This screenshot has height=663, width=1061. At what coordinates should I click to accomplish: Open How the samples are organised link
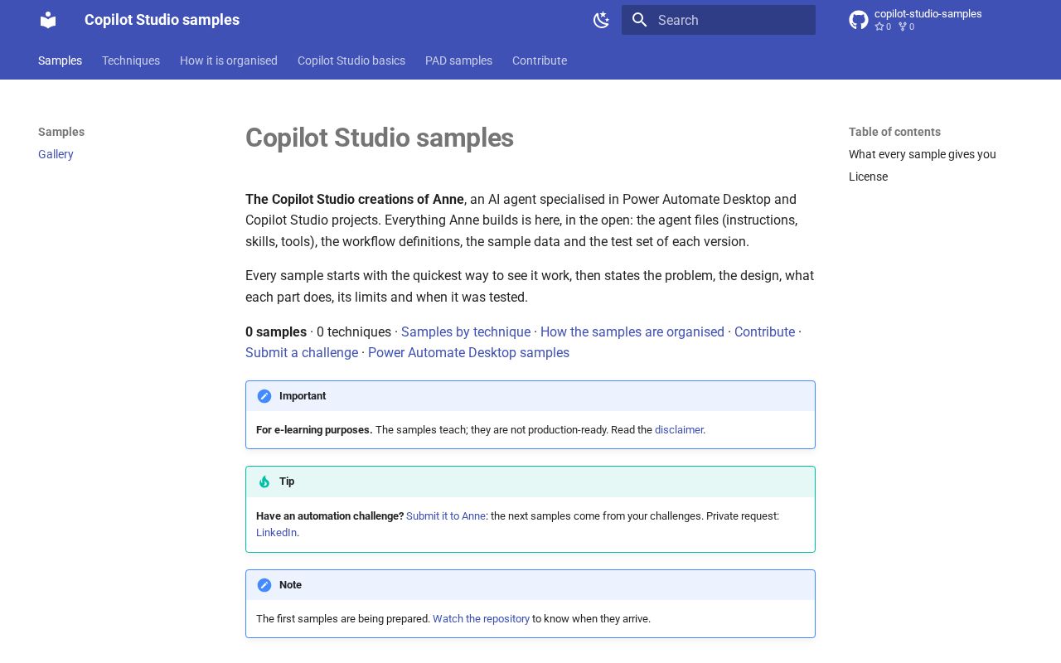click(x=632, y=331)
